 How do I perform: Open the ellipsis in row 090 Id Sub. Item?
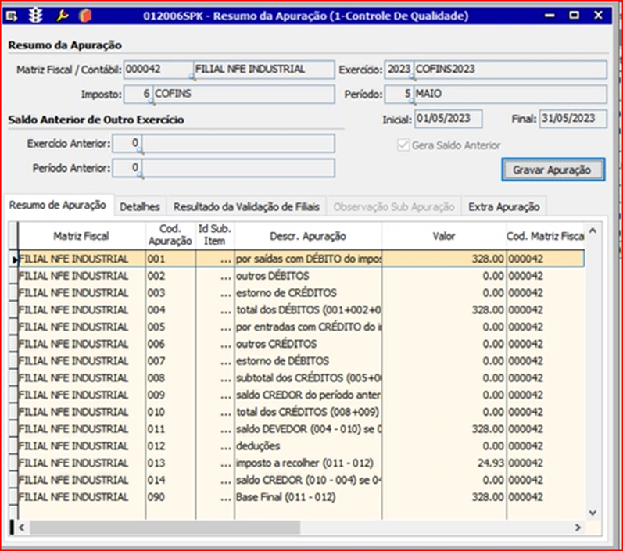[226, 497]
